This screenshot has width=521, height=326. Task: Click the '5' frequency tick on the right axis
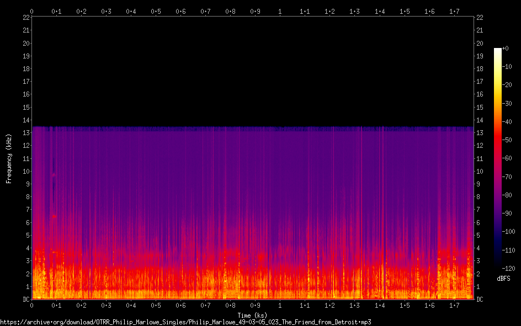478,236
